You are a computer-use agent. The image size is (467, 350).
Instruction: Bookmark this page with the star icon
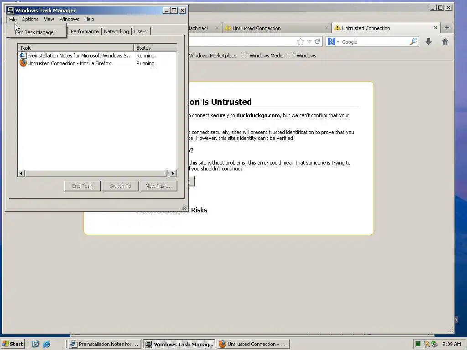301,41
